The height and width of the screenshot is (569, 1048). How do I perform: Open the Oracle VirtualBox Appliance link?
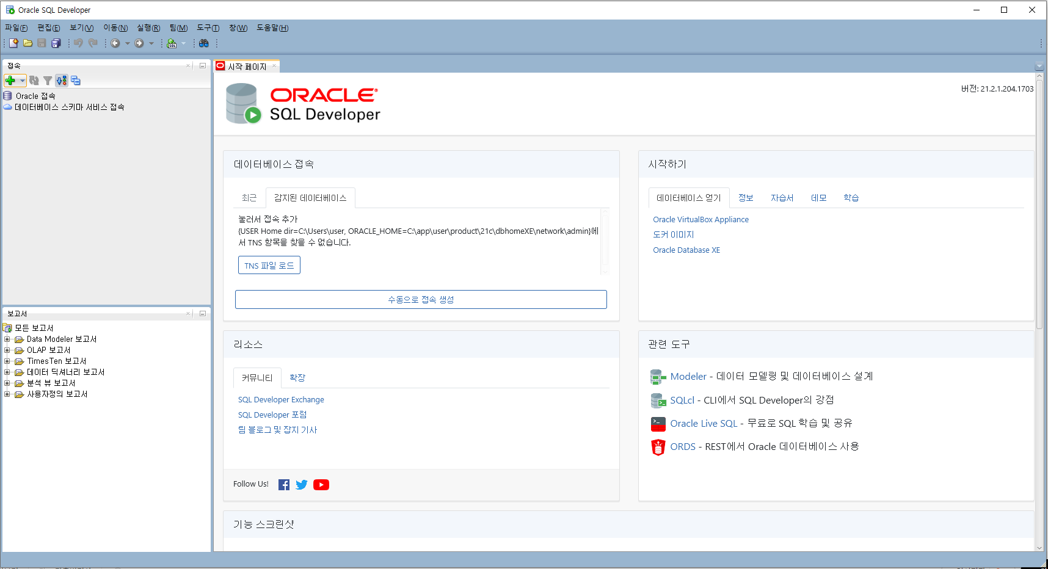click(700, 220)
